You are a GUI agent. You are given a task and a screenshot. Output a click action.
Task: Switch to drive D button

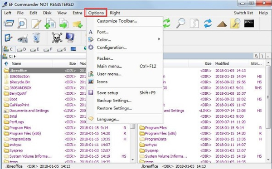pyautogui.click(x=22, y=49)
